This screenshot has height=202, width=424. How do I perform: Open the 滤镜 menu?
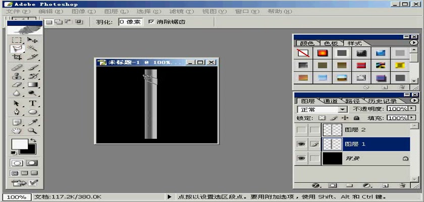(x=181, y=12)
